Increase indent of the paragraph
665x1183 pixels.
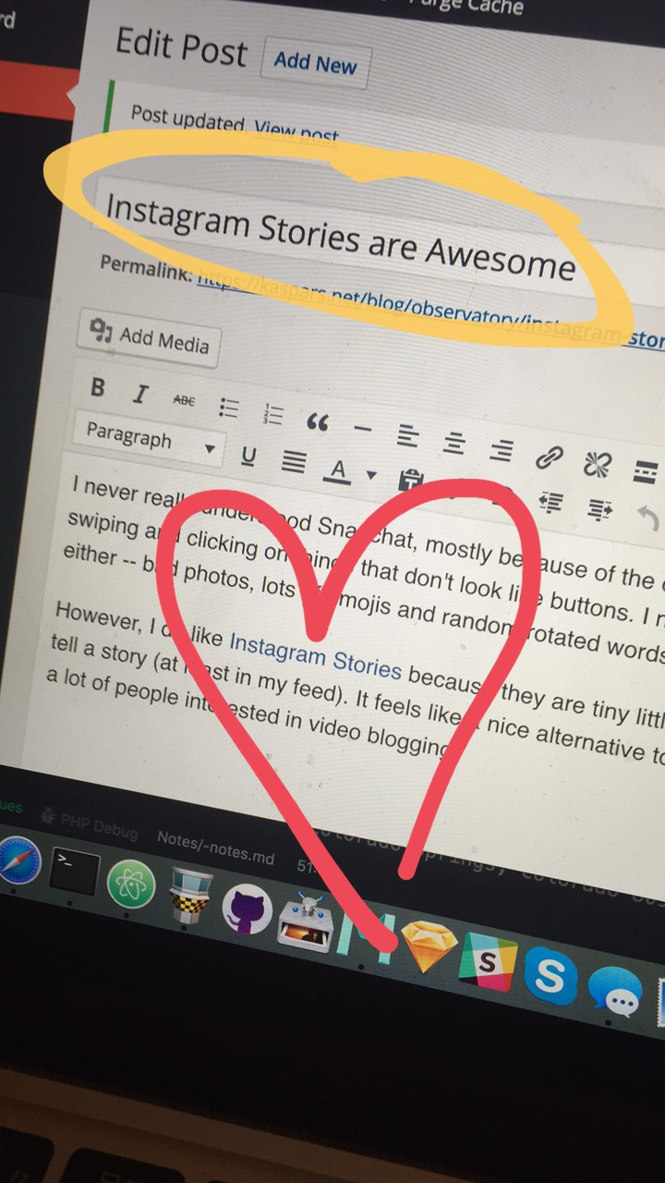tap(601, 508)
